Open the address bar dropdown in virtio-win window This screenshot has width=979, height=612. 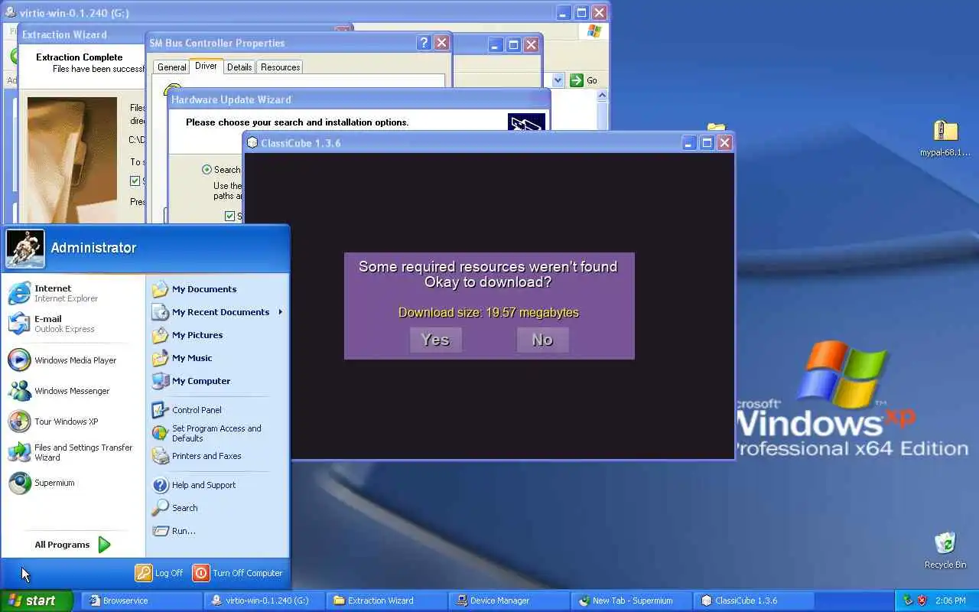tap(558, 80)
